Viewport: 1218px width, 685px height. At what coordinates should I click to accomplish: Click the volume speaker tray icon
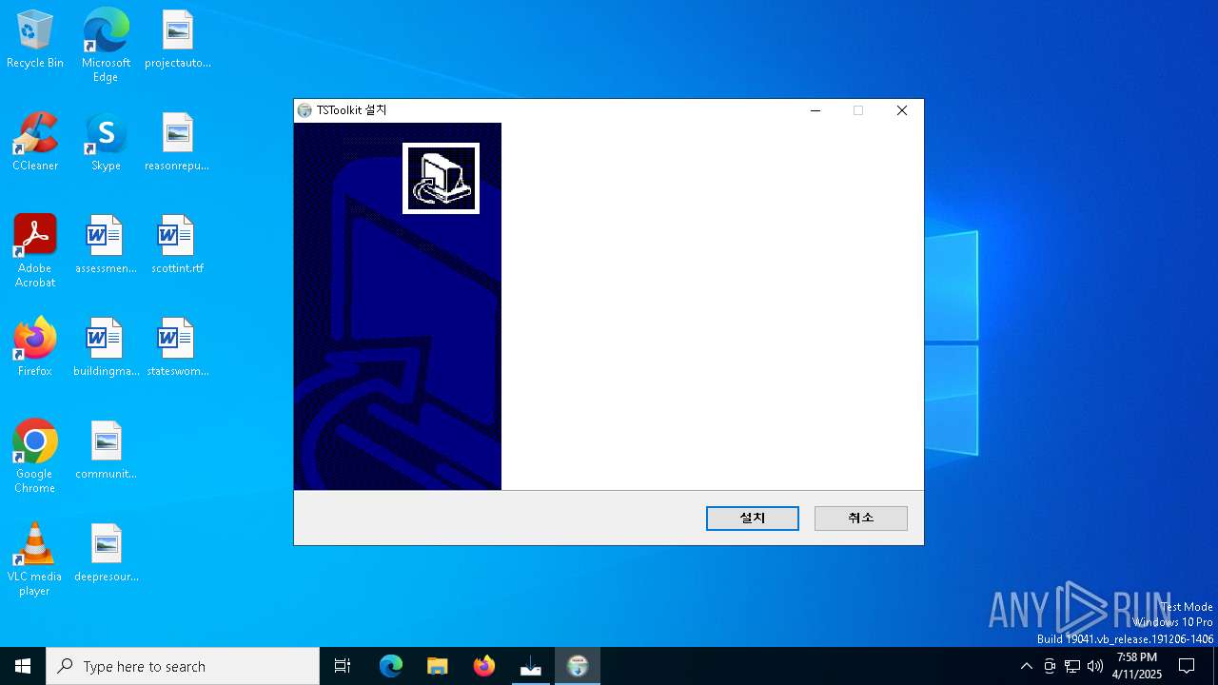tap(1095, 666)
